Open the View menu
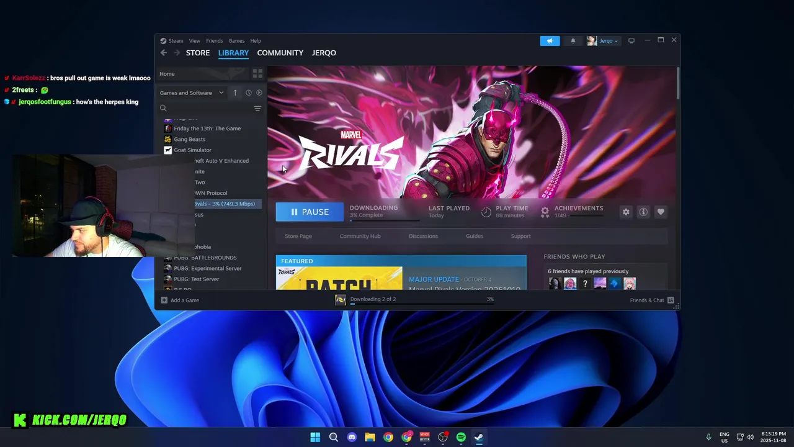The height and width of the screenshot is (447, 794). click(194, 40)
